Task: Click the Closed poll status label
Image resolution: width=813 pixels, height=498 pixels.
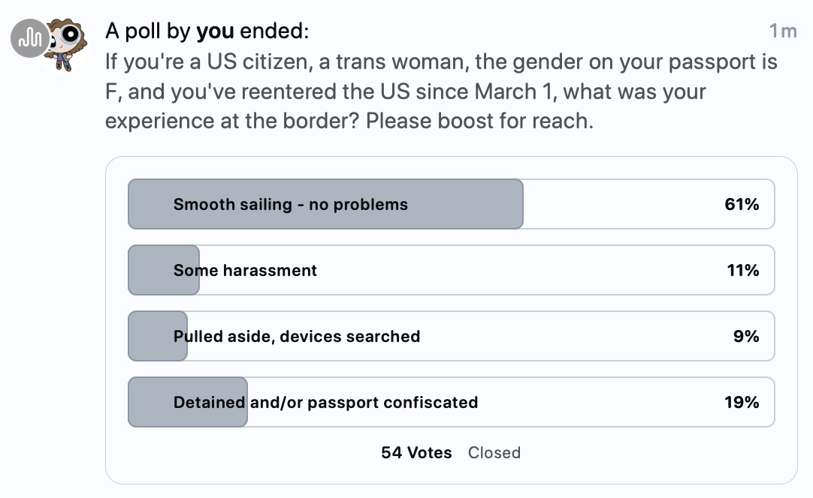Action: click(x=494, y=452)
